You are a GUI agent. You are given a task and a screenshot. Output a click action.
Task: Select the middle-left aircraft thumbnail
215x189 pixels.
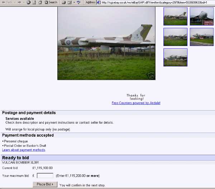175,37
